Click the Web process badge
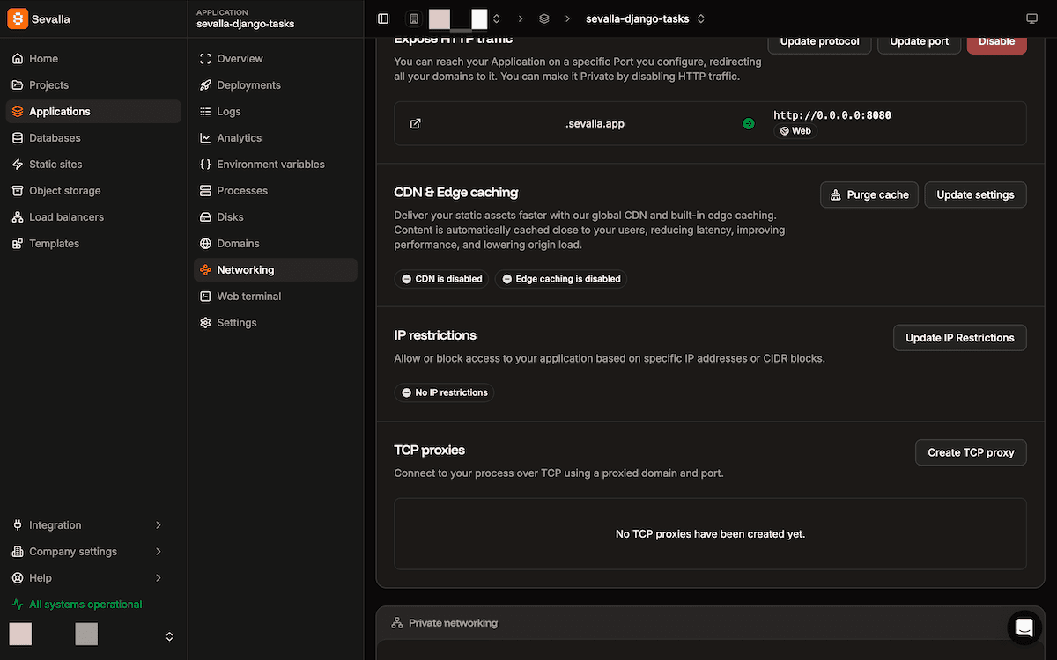Image resolution: width=1057 pixels, height=660 pixels. click(x=795, y=131)
